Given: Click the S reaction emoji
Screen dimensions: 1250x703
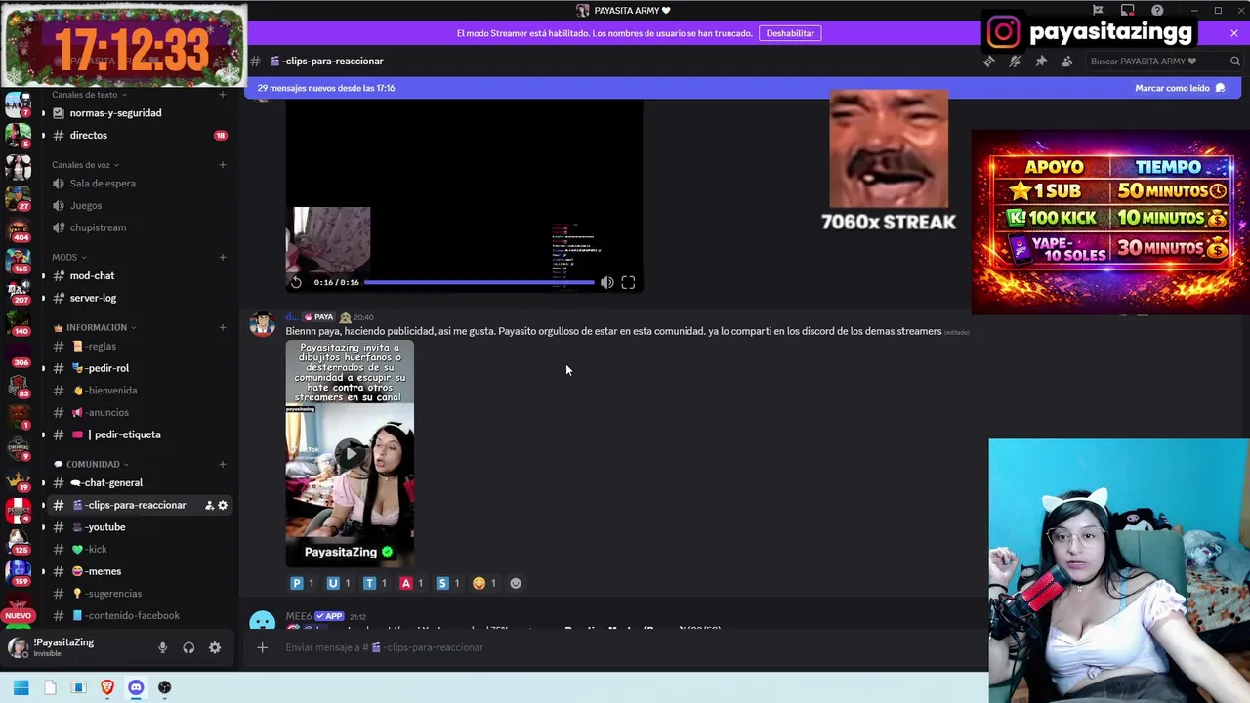Looking at the screenshot, I should click(x=447, y=583).
